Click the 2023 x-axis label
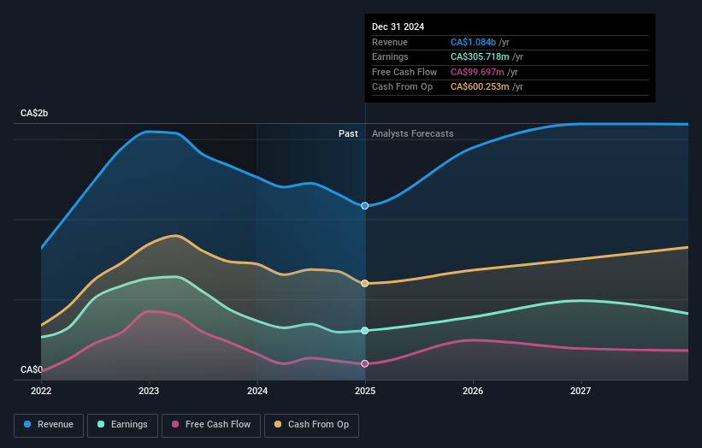The height and width of the screenshot is (448, 702). coord(149,392)
